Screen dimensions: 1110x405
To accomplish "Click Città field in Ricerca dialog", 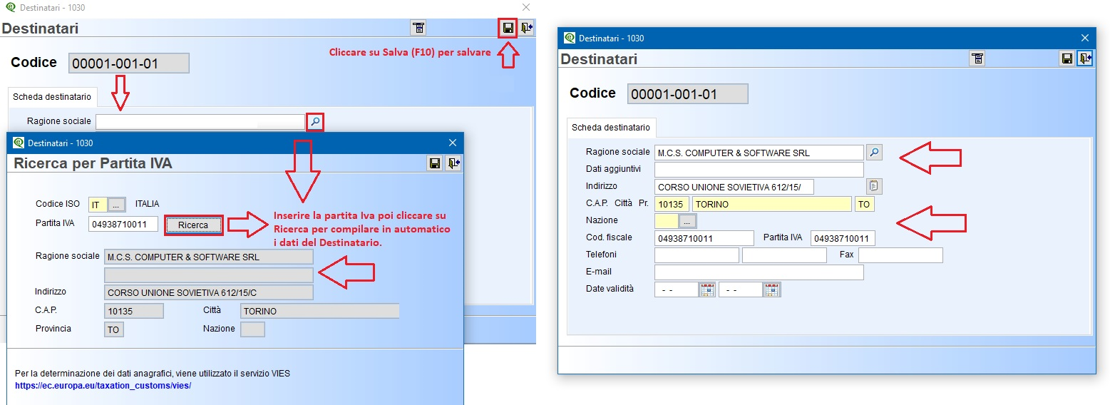I will pyautogui.click(x=319, y=311).
